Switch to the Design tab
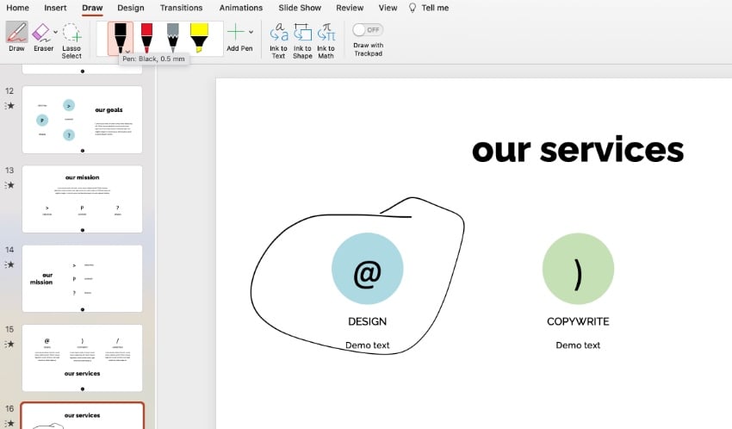 coord(131,8)
